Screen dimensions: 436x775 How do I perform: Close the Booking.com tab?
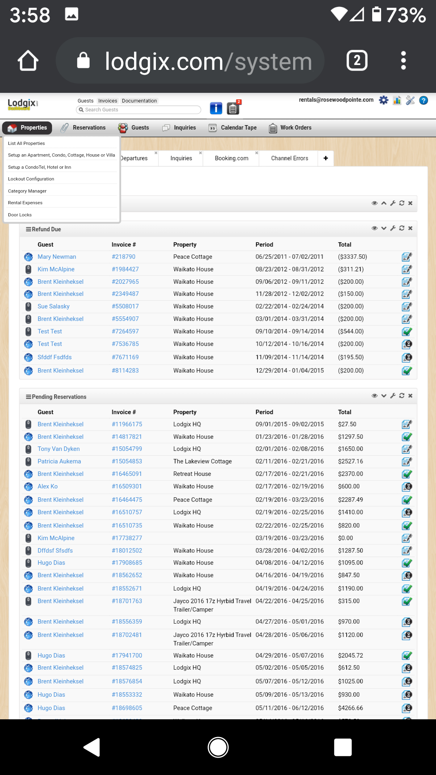(256, 153)
